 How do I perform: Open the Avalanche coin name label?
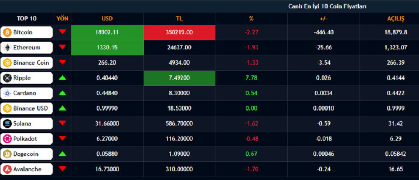tap(27, 169)
